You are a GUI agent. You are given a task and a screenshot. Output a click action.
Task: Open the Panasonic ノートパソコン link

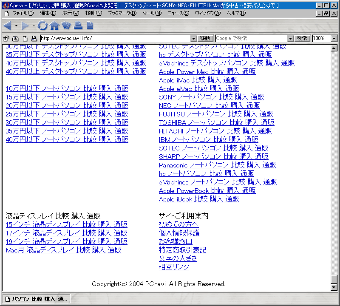[x=218, y=165]
